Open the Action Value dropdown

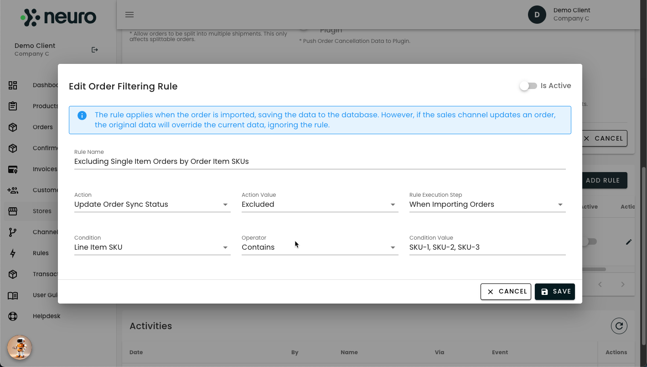pyautogui.click(x=320, y=204)
